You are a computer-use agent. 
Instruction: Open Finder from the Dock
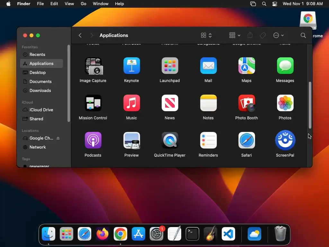coord(49,234)
